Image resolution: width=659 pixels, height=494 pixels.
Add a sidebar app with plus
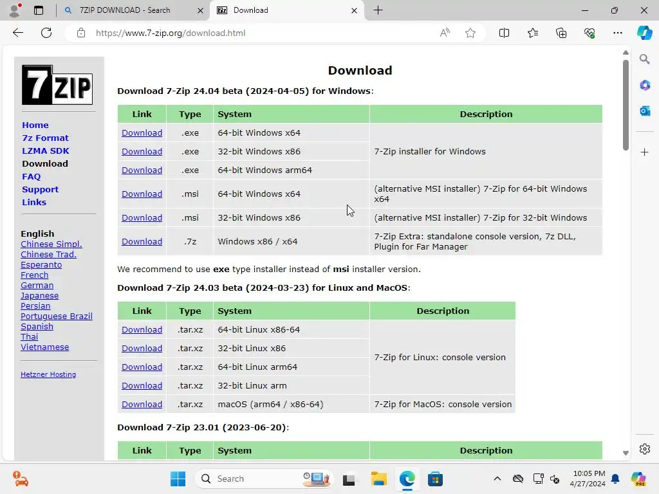coord(644,152)
